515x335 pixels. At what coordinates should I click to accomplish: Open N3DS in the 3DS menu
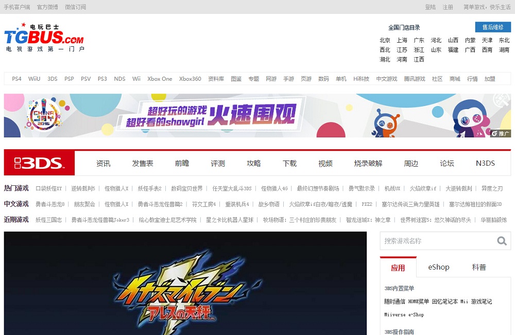point(486,164)
